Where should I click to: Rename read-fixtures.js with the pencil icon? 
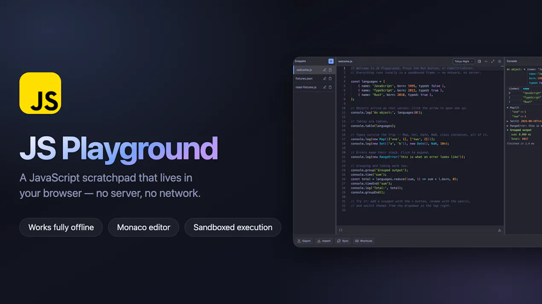pyautogui.click(x=324, y=87)
